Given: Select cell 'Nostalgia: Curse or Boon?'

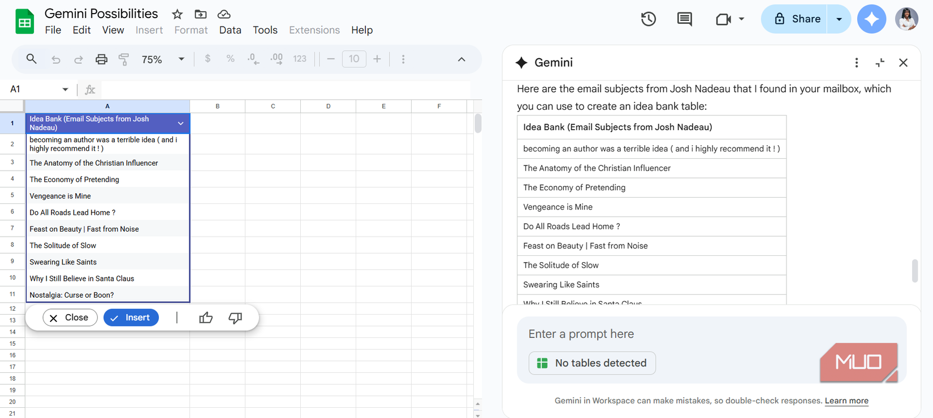Looking at the screenshot, I should pyautogui.click(x=107, y=295).
